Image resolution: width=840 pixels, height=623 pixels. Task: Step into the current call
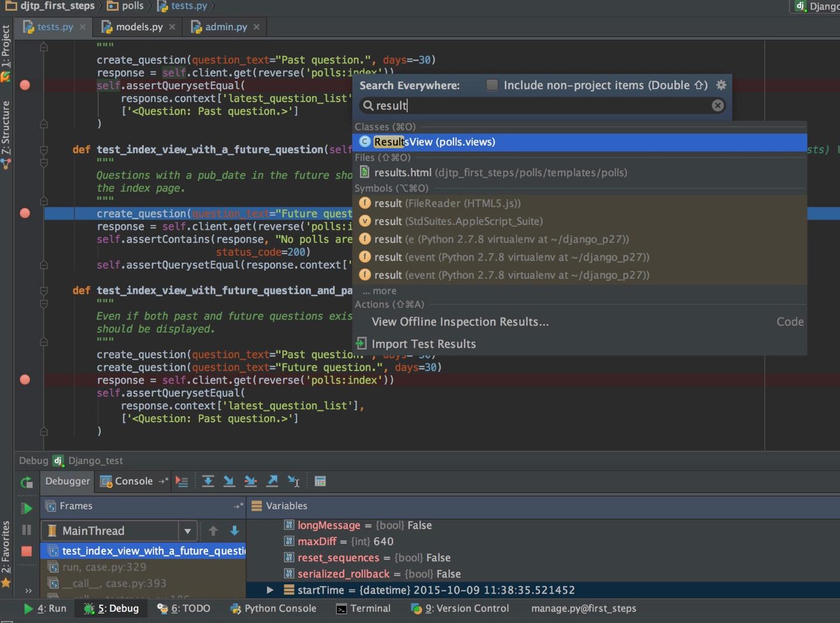pyautogui.click(x=229, y=481)
